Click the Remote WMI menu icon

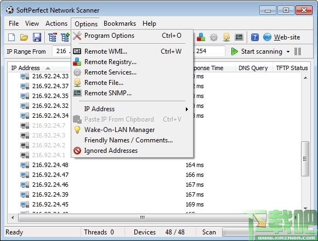click(77, 51)
